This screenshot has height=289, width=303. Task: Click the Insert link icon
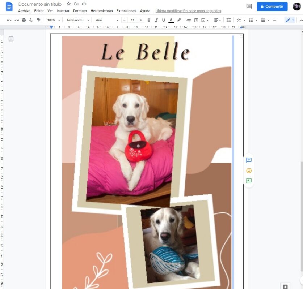tap(189, 20)
